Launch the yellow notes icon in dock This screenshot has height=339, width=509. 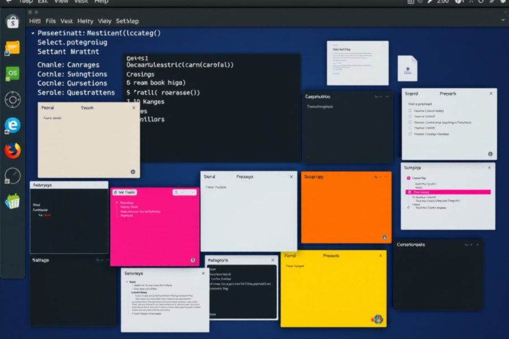click(12, 48)
